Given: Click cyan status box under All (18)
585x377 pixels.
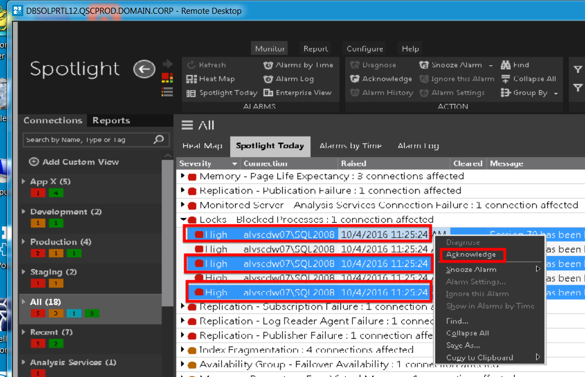Looking at the screenshot, I should pyautogui.click(x=74, y=313).
